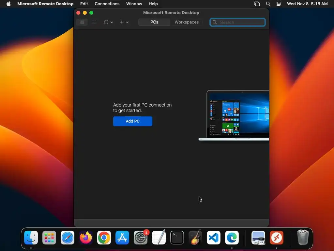
Task: Open the Connections menu
Action: [x=107, y=4]
